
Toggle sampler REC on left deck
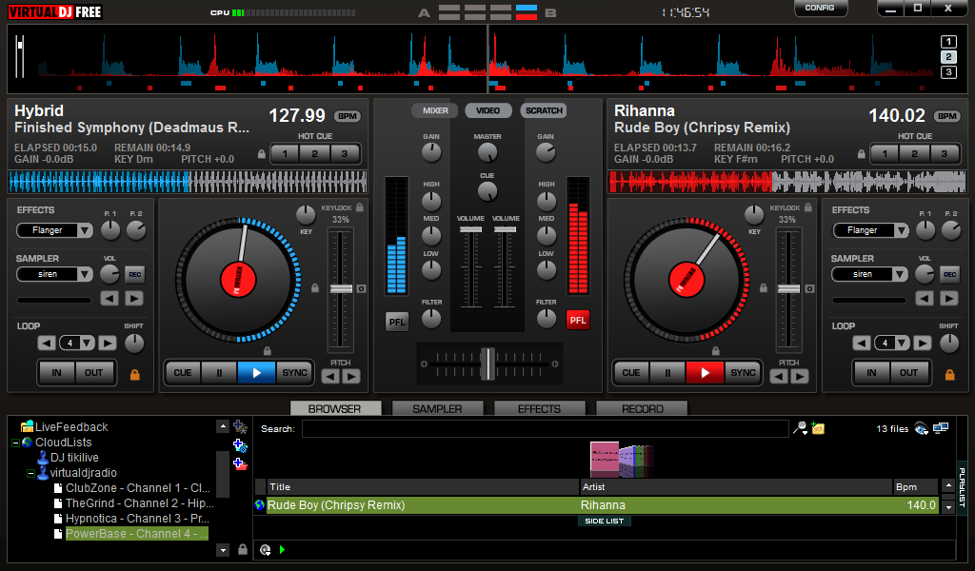coord(135,275)
